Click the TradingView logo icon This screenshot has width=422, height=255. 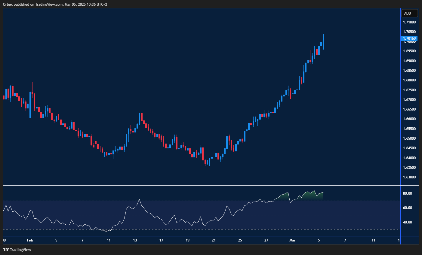pos(6,250)
